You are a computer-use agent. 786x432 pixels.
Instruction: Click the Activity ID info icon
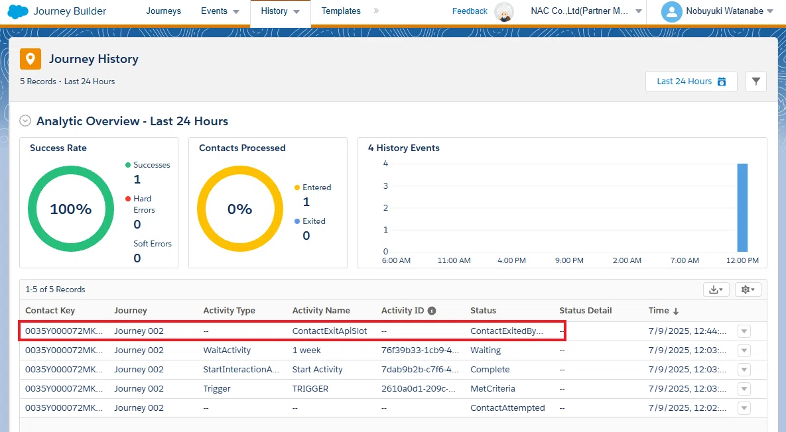coord(432,310)
